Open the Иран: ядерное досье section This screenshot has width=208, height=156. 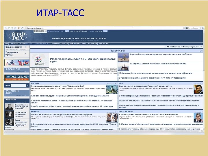pyautogui.click(x=17, y=93)
